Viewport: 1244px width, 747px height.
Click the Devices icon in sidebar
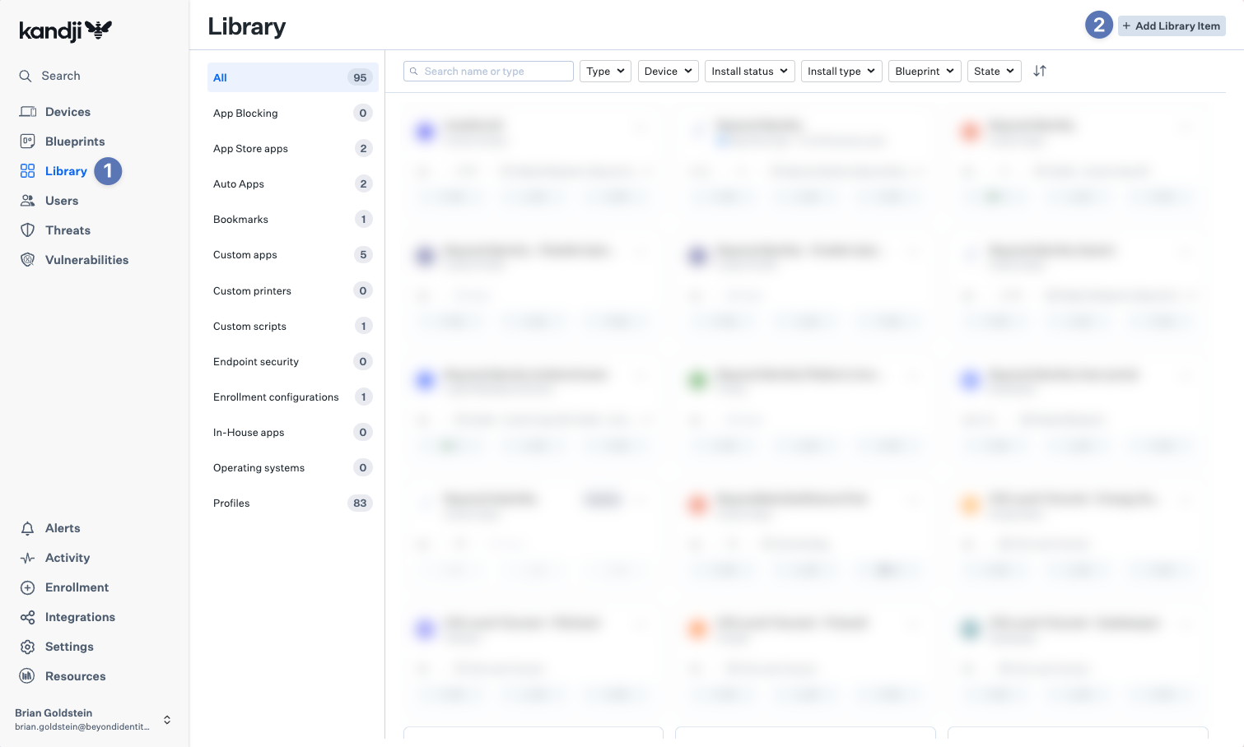click(27, 112)
